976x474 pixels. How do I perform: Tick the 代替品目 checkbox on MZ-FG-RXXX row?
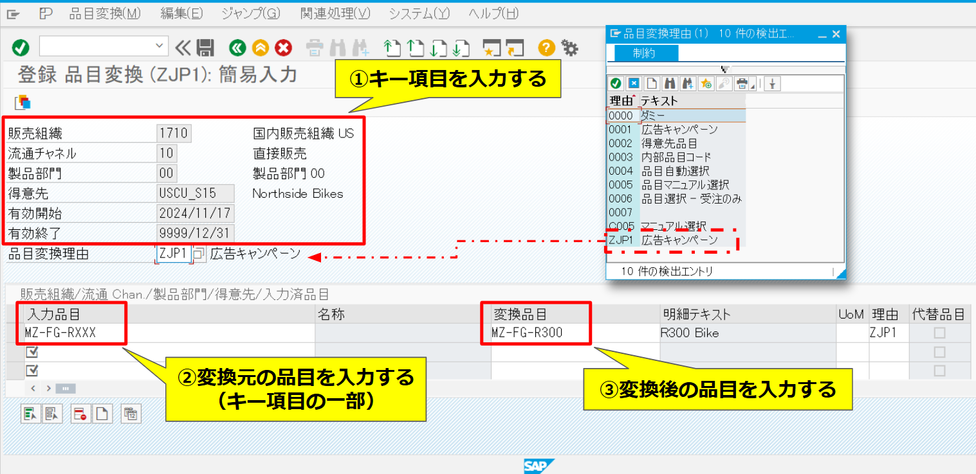(x=940, y=333)
